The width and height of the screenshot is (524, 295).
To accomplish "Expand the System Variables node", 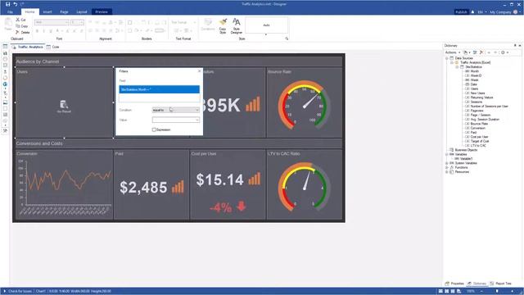I will [x=447, y=163].
